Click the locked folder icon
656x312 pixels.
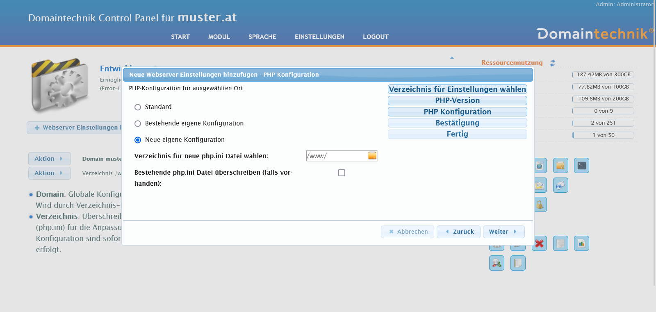click(x=540, y=205)
